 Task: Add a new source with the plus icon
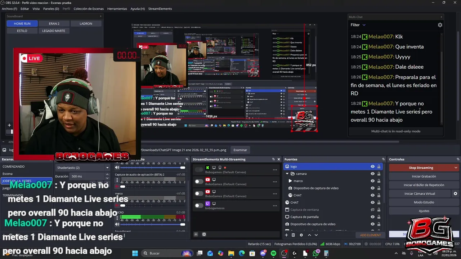[x=286, y=235]
